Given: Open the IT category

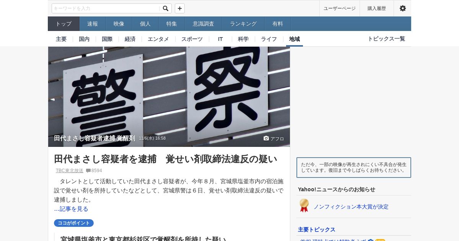Looking at the screenshot, I should (x=220, y=39).
